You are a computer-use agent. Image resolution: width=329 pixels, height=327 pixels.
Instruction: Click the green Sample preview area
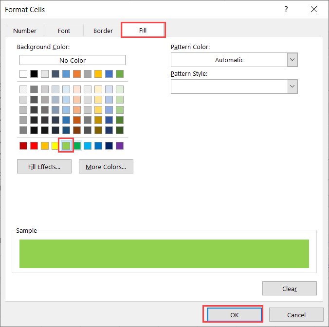(164, 254)
